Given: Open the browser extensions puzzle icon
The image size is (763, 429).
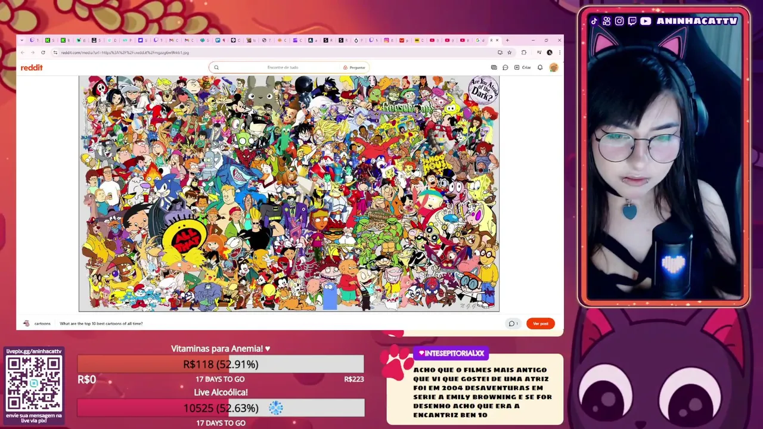Looking at the screenshot, I should (x=524, y=52).
